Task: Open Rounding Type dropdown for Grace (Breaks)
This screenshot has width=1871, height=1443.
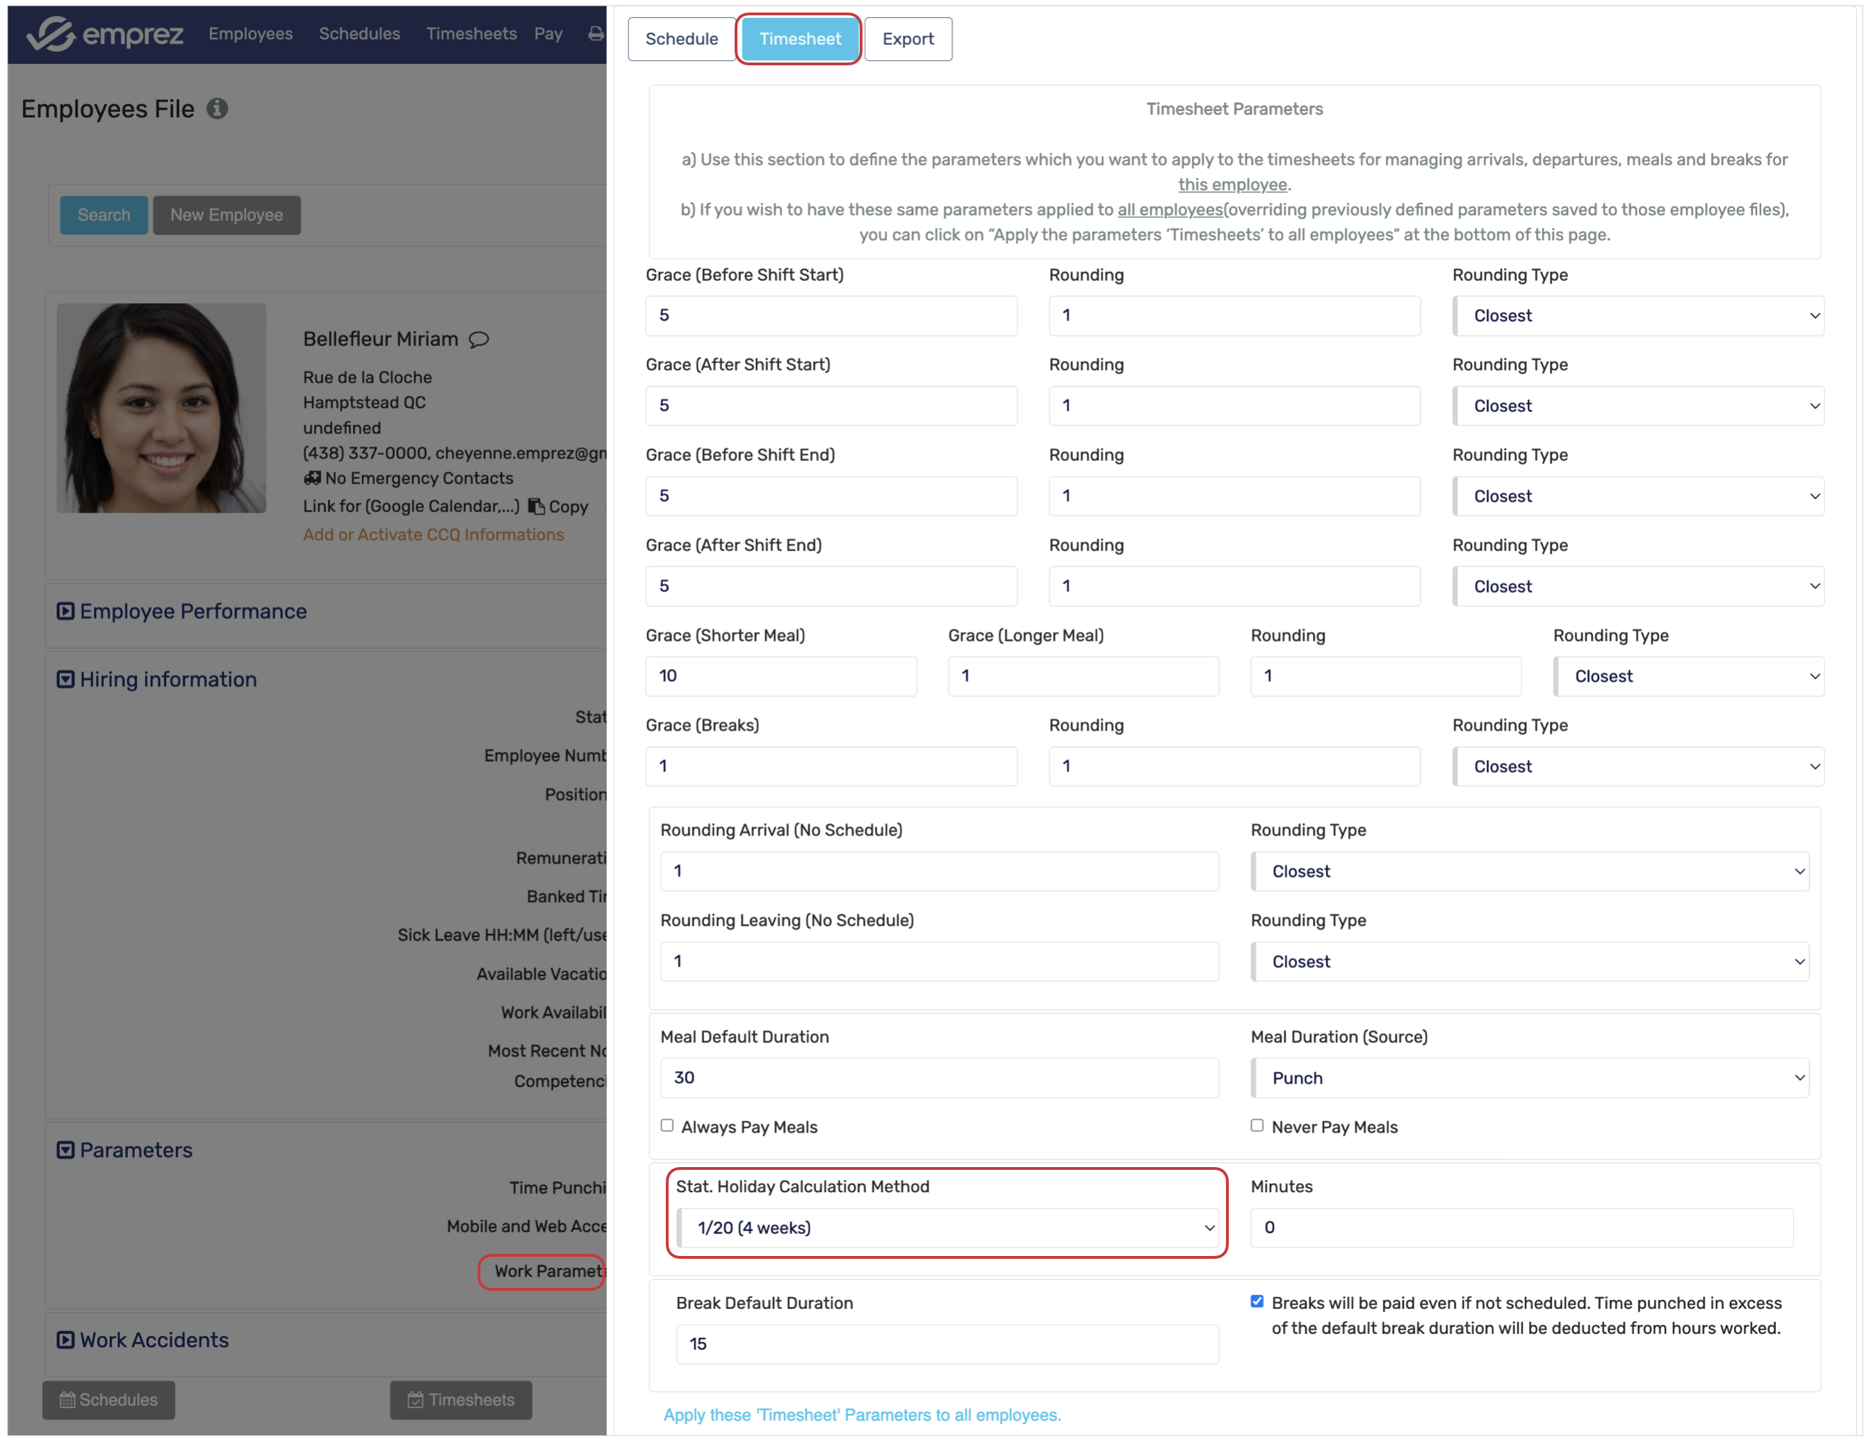Action: (x=1638, y=766)
